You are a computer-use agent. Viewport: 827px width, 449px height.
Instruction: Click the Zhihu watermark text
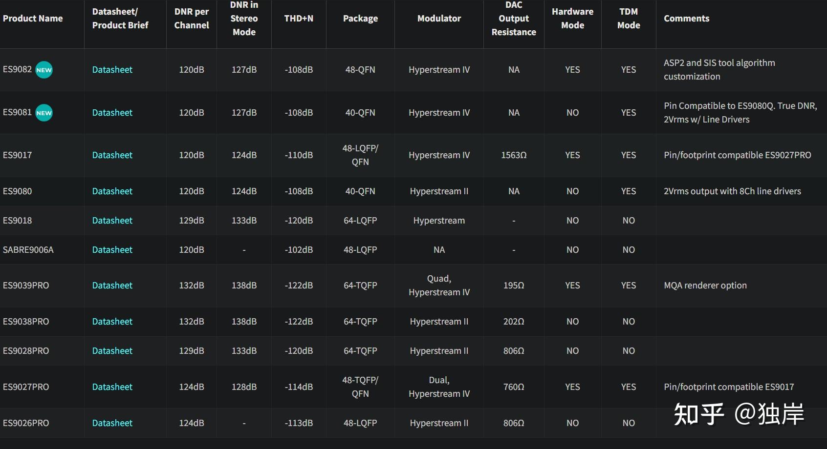739,414
